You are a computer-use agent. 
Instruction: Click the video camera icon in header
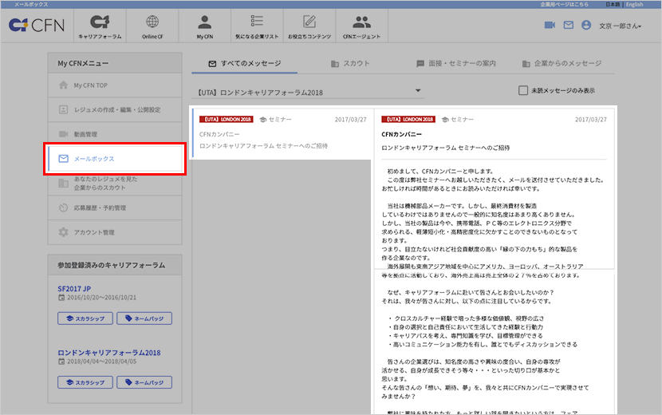pos(550,26)
